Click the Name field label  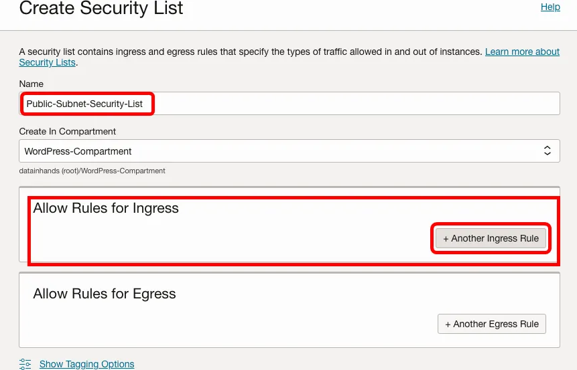[x=31, y=84]
